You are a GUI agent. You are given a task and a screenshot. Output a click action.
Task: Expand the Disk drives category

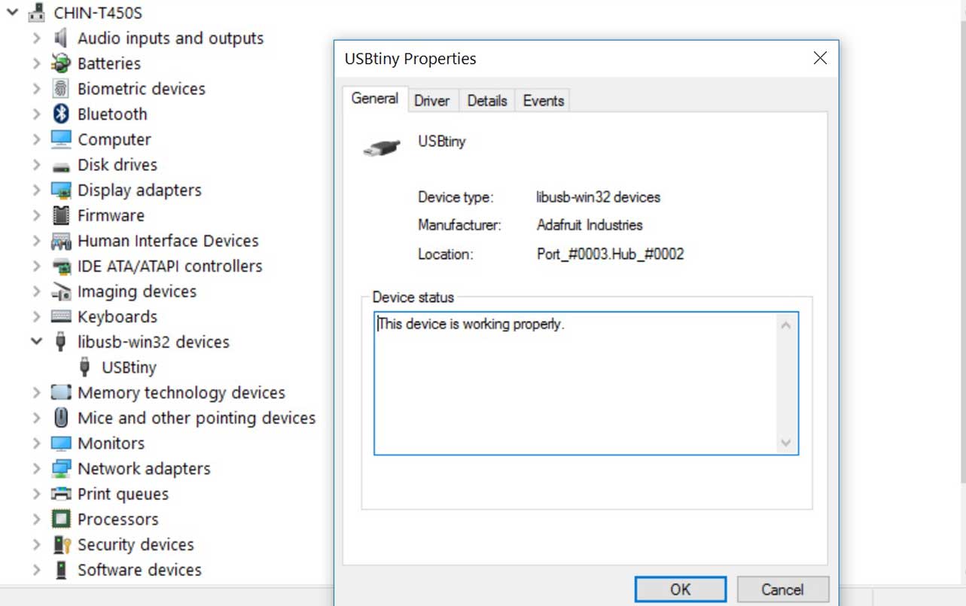tap(36, 165)
